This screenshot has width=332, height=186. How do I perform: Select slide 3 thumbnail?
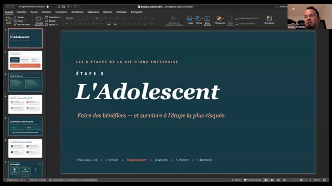tap(25, 82)
